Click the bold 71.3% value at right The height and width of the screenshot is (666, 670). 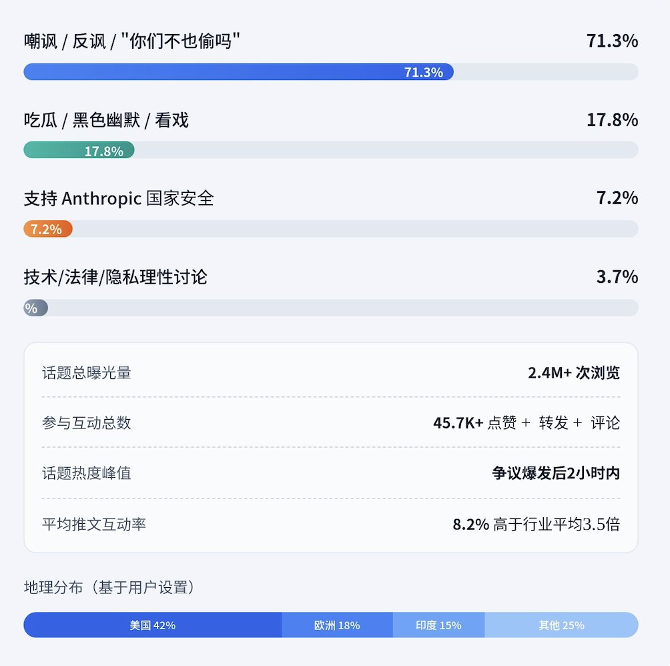pyautogui.click(x=612, y=41)
